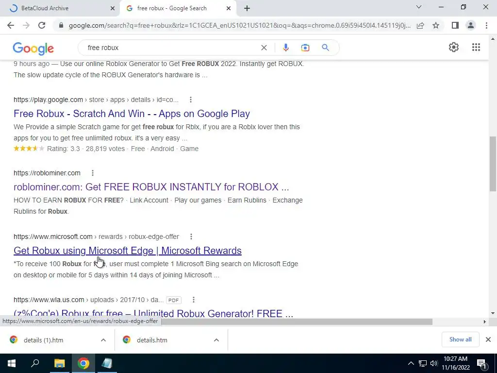Open more options for wla.us.com result

pos(193,300)
